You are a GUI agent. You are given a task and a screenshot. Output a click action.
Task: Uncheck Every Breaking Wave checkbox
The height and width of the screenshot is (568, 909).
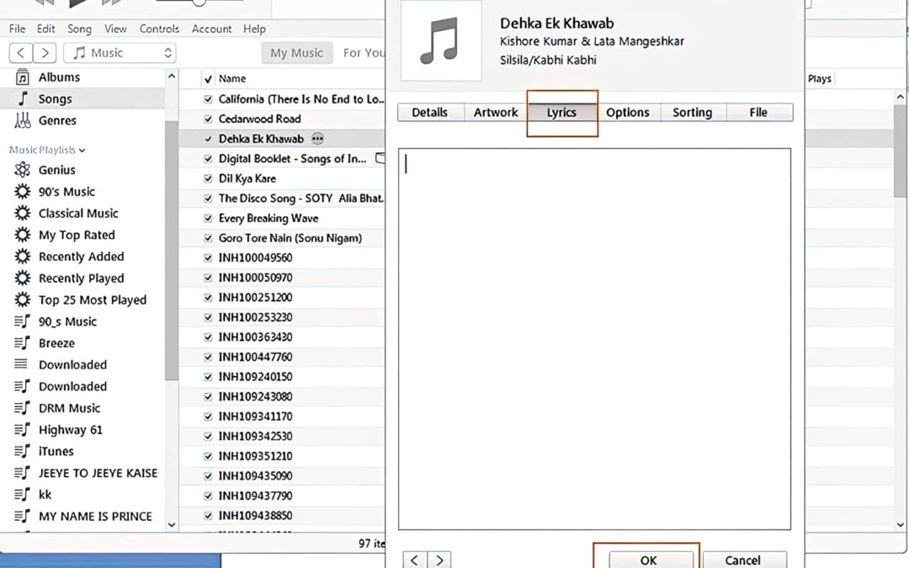pos(208,218)
